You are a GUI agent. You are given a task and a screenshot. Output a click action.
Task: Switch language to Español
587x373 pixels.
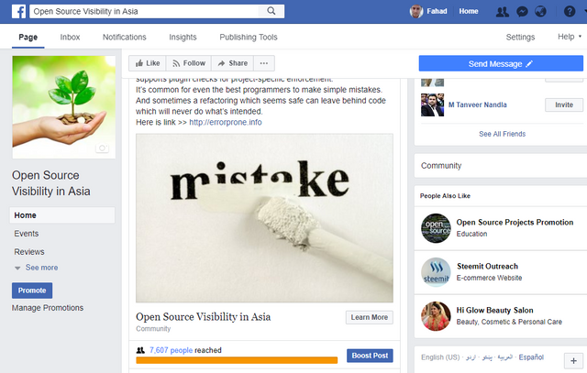click(531, 357)
